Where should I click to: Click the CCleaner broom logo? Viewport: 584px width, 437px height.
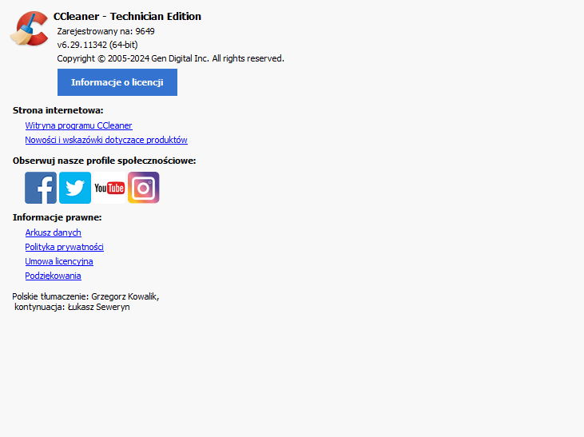point(29,29)
